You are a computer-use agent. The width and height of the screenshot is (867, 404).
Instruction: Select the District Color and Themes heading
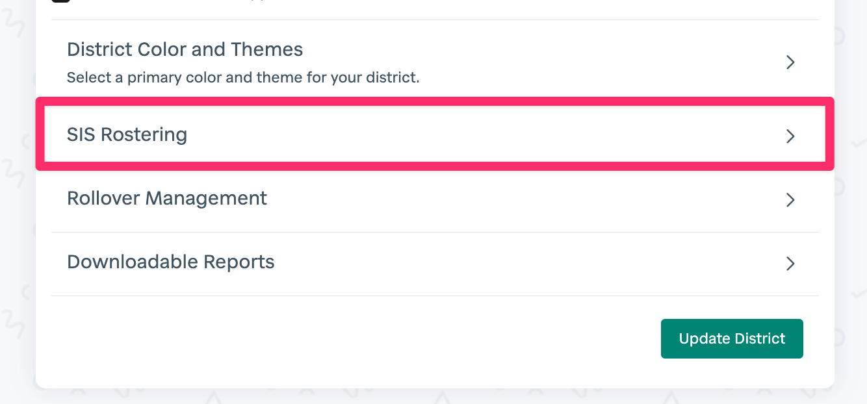point(185,49)
